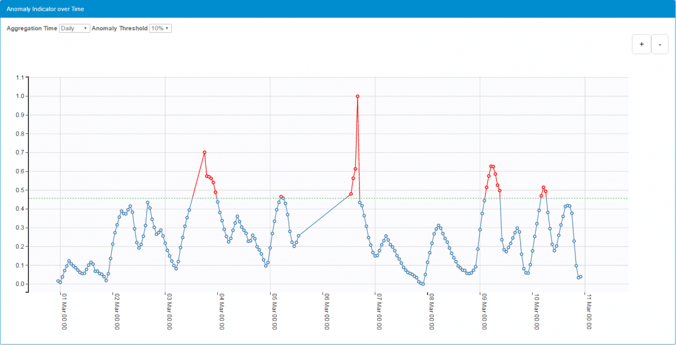This screenshot has width=676, height=345.
Task: Click the Aggregation Time text label
Action: [x=32, y=28]
